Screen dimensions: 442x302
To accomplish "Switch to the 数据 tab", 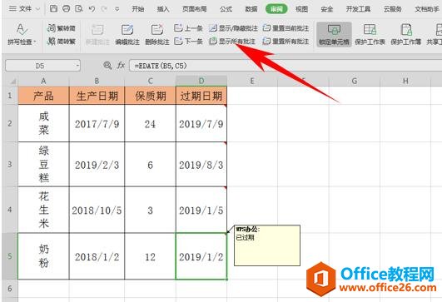I will coord(251,9).
